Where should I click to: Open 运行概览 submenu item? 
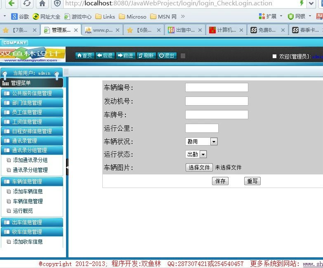point(23,211)
